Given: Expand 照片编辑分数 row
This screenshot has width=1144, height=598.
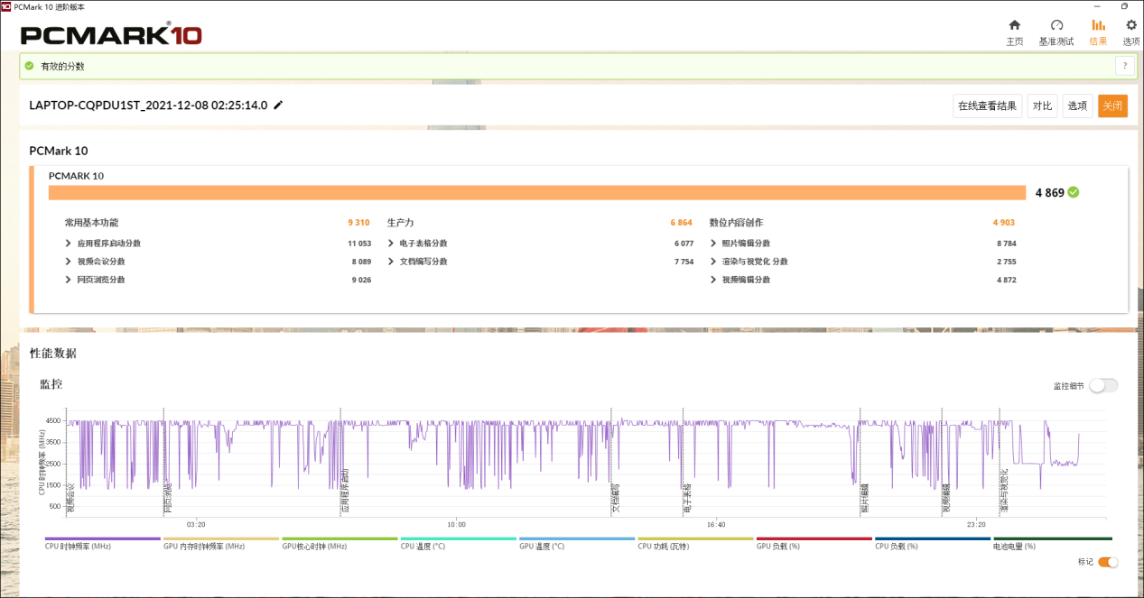Looking at the screenshot, I should (713, 244).
